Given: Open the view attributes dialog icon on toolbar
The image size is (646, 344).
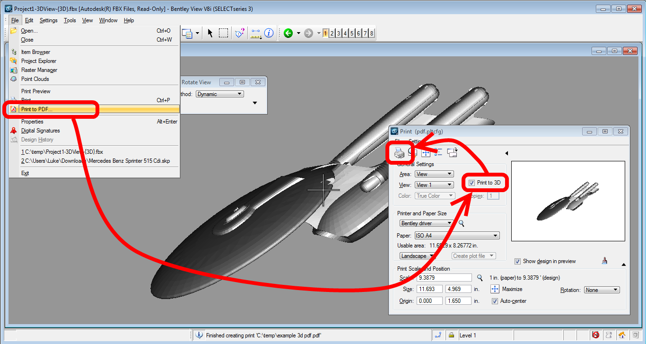Looking at the screenshot, I should pyautogui.click(x=187, y=34).
